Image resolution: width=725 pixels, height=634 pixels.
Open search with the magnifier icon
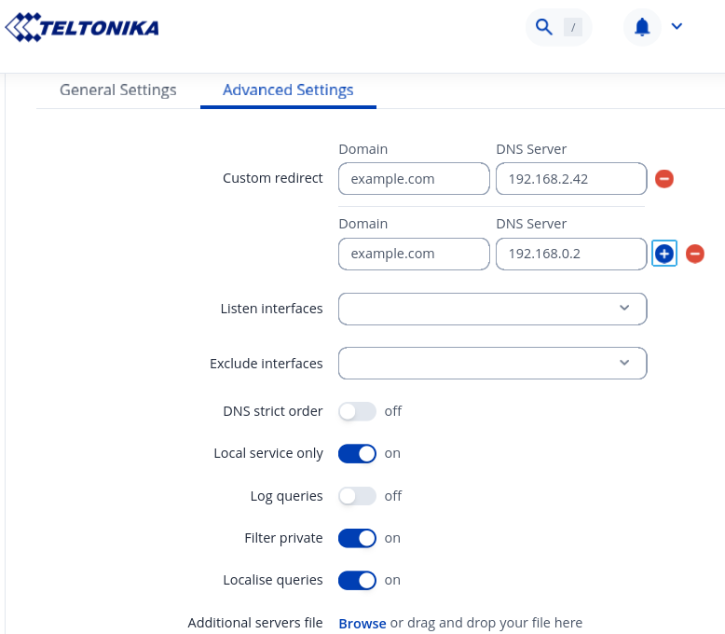pos(544,27)
